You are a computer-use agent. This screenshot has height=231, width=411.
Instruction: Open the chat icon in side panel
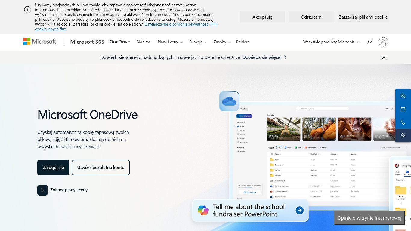[x=403, y=96]
